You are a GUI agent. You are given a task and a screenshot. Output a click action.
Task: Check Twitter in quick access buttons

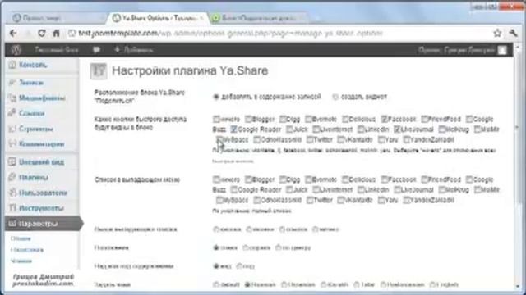click(x=310, y=139)
